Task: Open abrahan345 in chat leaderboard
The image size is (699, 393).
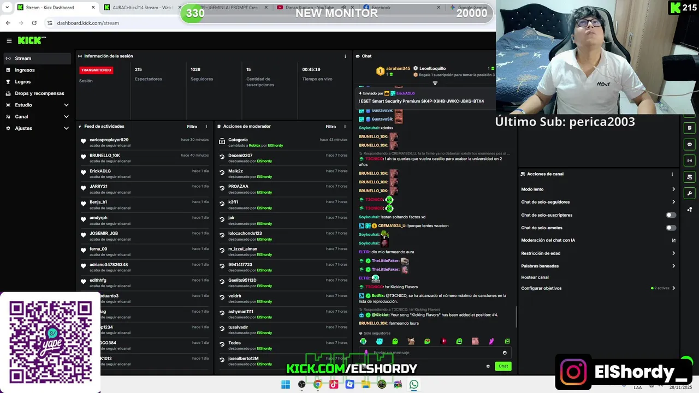Action: point(398,69)
